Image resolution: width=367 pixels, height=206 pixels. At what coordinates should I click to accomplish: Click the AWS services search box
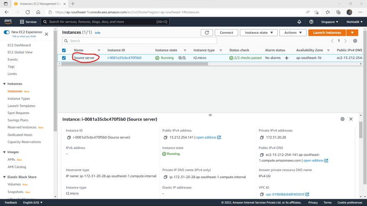point(105,22)
